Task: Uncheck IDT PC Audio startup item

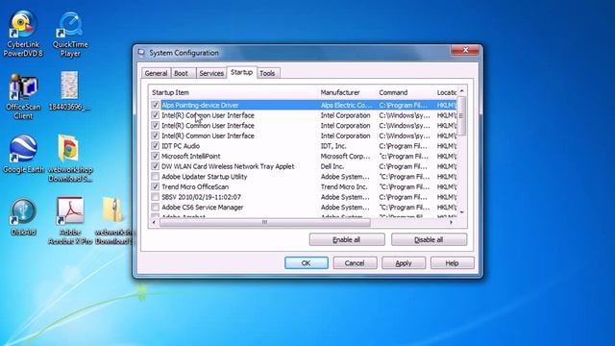Action: click(156, 146)
